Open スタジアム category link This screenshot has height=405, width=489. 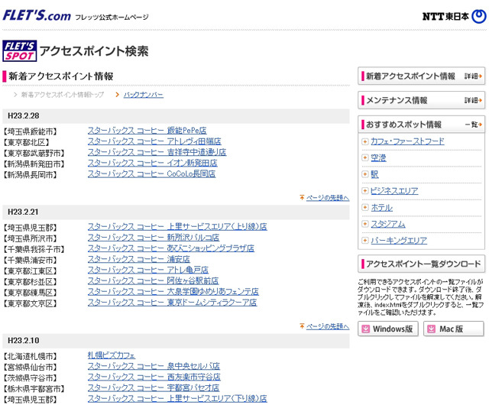(x=388, y=224)
